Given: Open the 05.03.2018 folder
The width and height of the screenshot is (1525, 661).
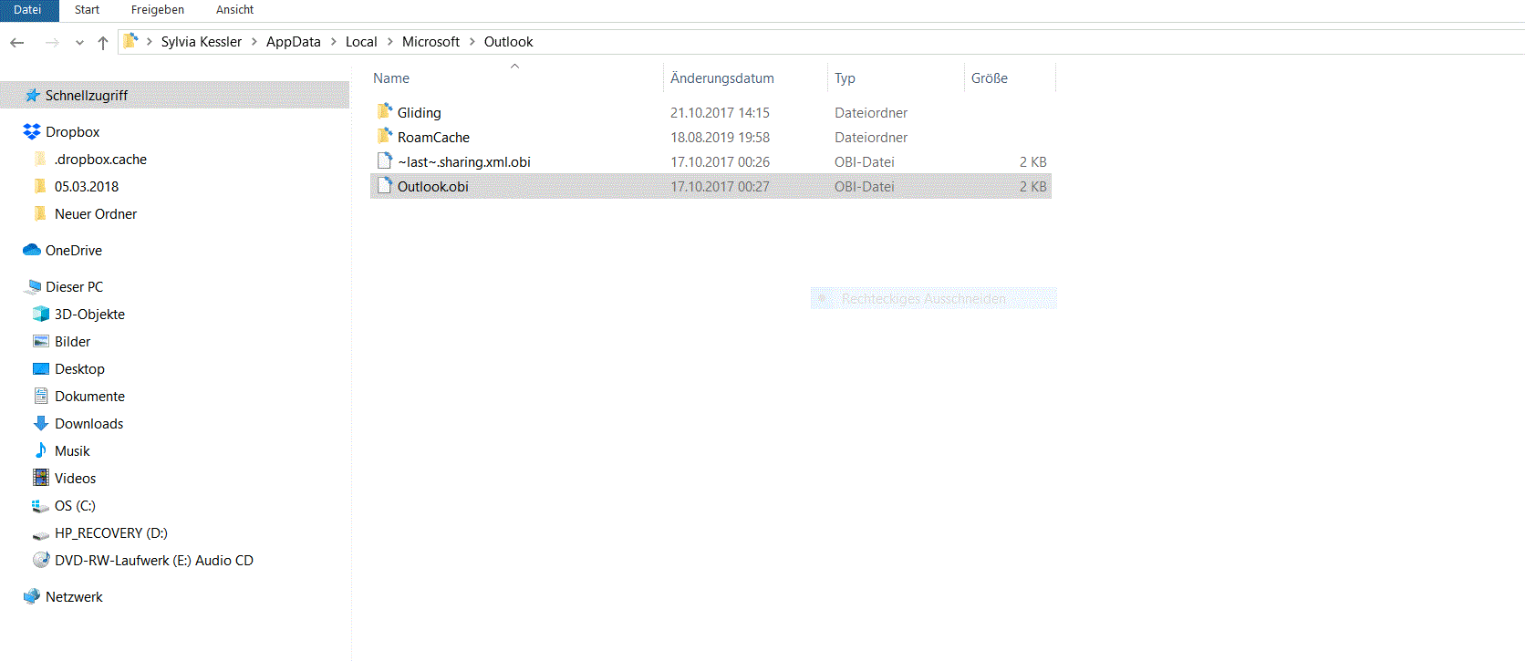Looking at the screenshot, I should click(x=87, y=187).
